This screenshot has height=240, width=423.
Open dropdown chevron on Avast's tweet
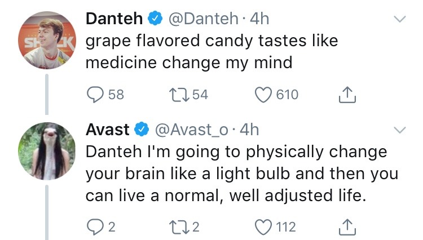(x=399, y=130)
